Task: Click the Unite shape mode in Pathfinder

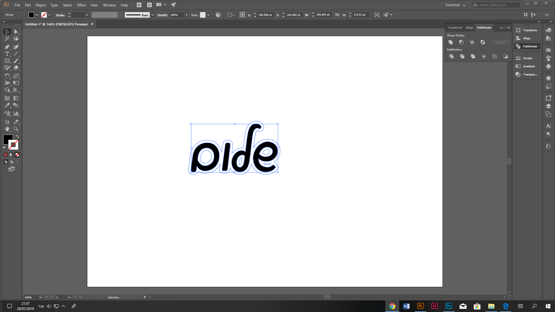Action: pyautogui.click(x=451, y=42)
